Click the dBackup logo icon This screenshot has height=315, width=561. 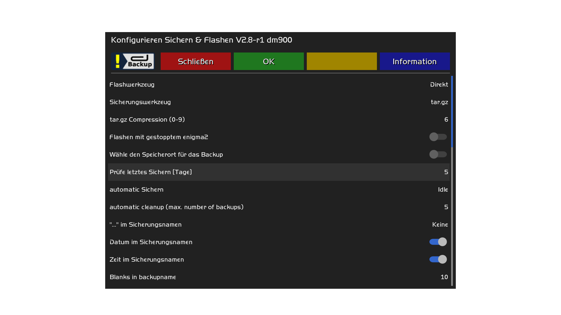133,61
